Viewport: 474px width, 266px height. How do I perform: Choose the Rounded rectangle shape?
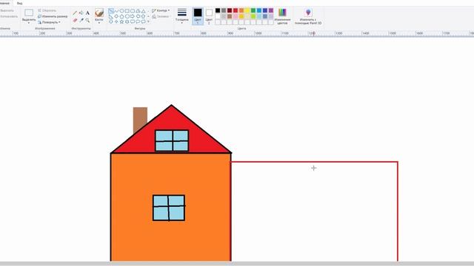[133, 11]
